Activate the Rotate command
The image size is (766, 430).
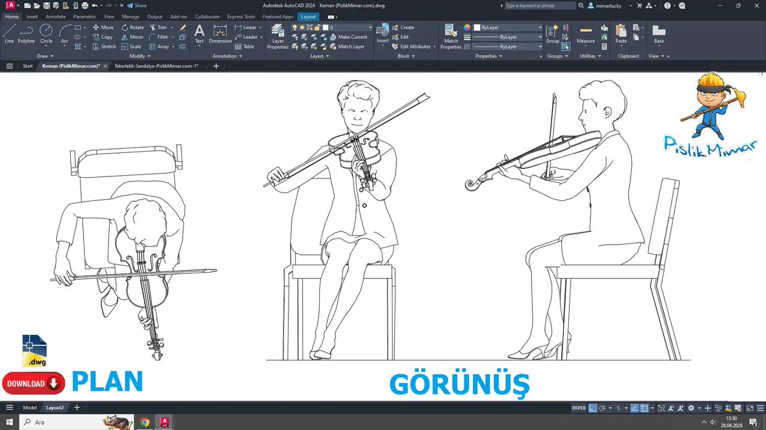[134, 27]
